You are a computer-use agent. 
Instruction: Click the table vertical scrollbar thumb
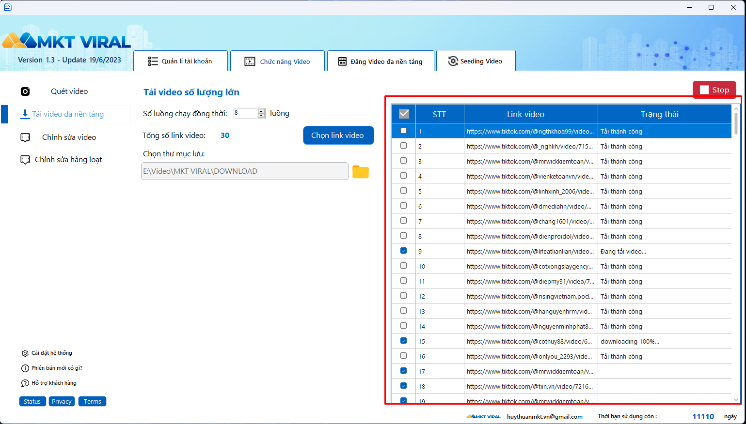point(736,123)
